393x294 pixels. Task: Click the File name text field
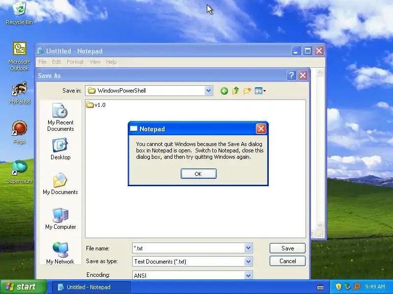point(189,248)
